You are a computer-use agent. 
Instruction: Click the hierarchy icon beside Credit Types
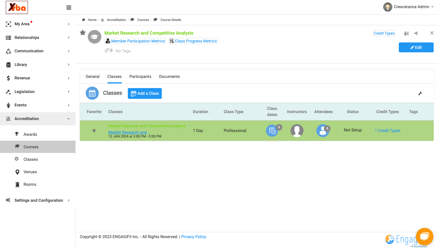click(406, 33)
